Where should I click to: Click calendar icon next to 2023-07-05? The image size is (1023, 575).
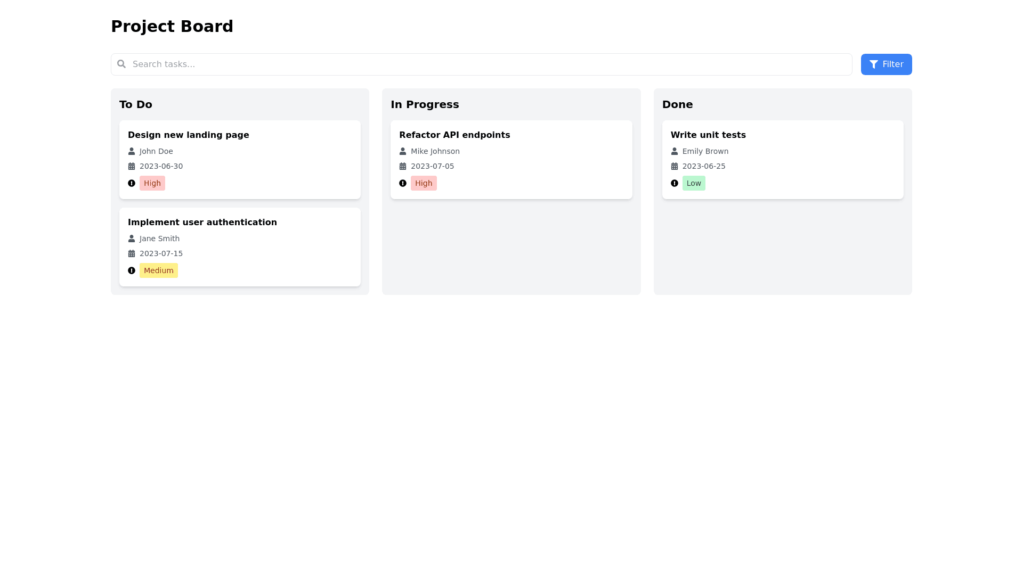(403, 166)
